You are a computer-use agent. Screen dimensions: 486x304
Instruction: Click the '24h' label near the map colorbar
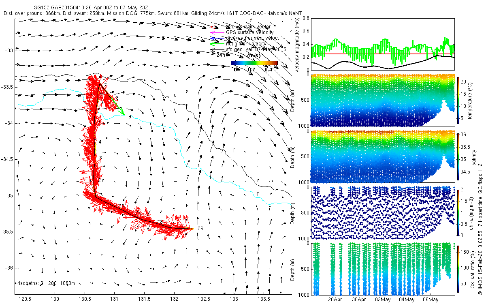221,55
